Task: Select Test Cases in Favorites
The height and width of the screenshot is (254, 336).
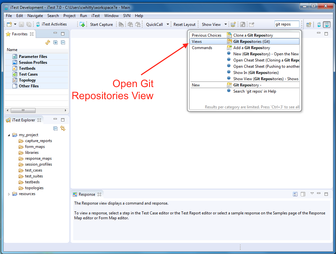Action: point(36,74)
